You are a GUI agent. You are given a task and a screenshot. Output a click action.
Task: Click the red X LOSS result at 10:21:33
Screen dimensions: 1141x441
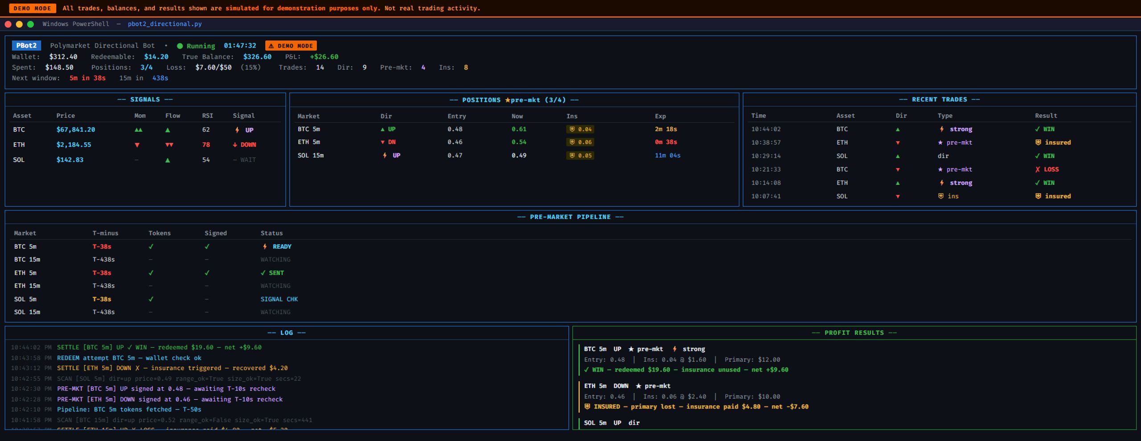[x=1047, y=170]
